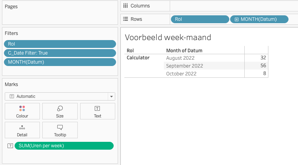The image size is (298, 165).
Task: Click the Size marks card icon
Action: [x=60, y=108]
